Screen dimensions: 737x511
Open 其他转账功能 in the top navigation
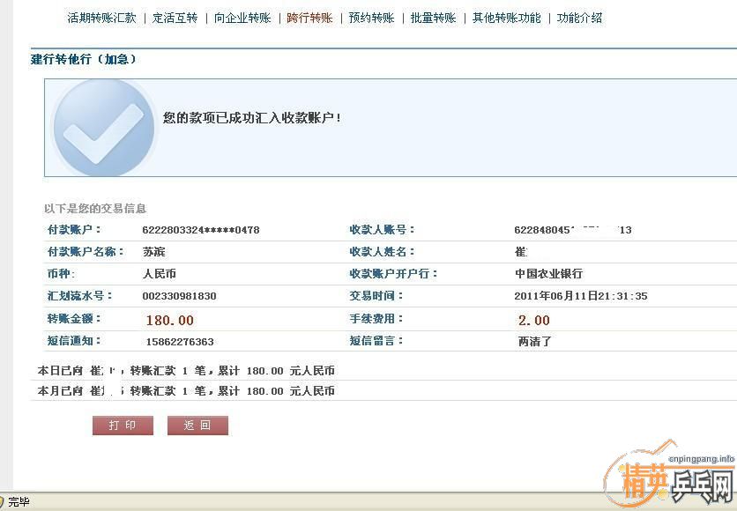506,18
